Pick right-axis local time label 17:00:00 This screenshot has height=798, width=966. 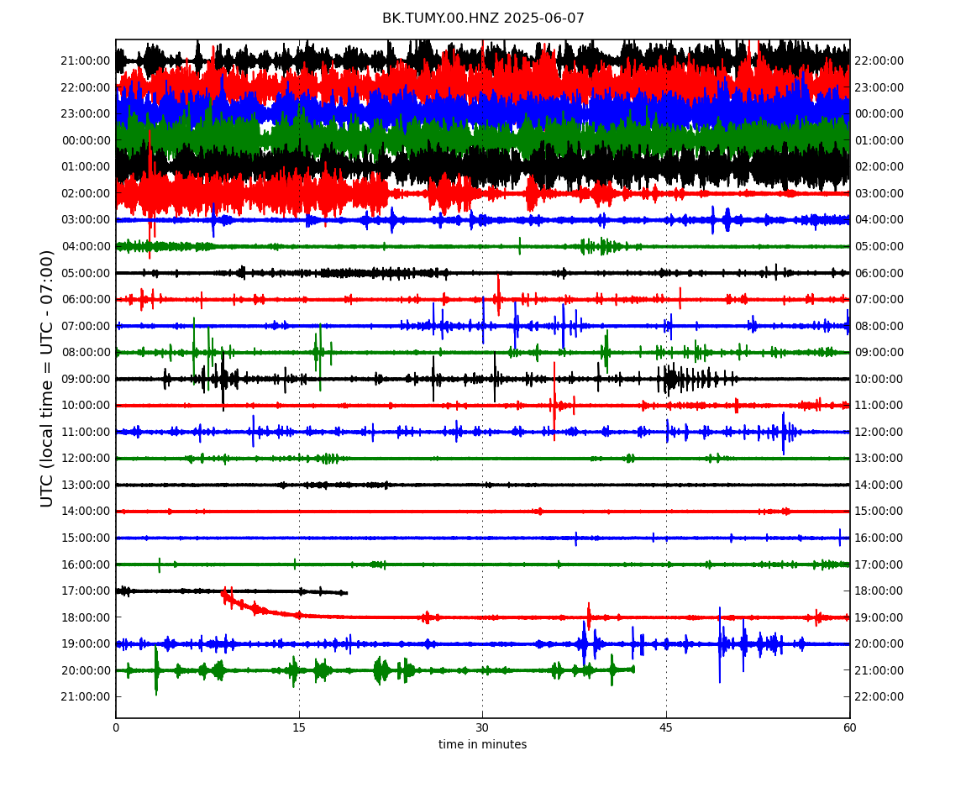[x=879, y=564]
